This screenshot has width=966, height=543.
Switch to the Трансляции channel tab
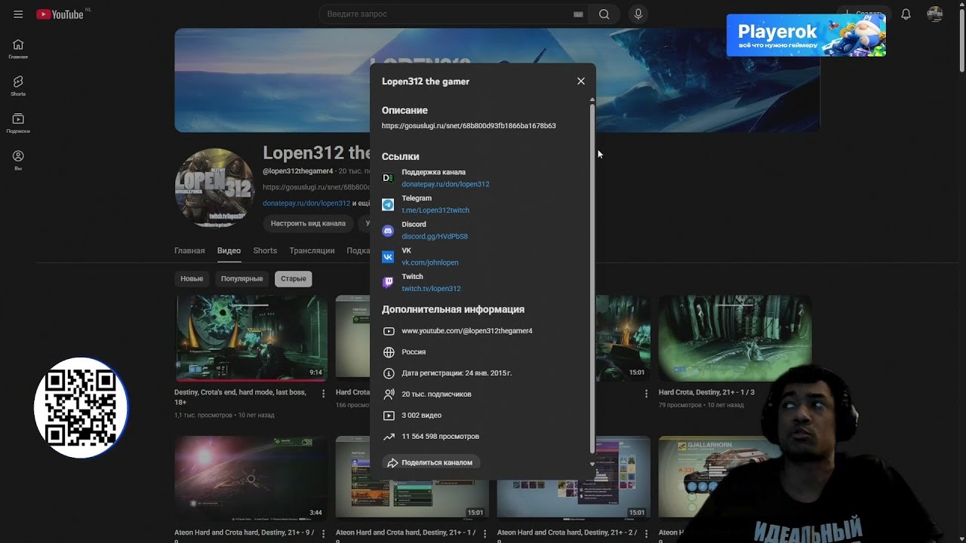tap(312, 250)
